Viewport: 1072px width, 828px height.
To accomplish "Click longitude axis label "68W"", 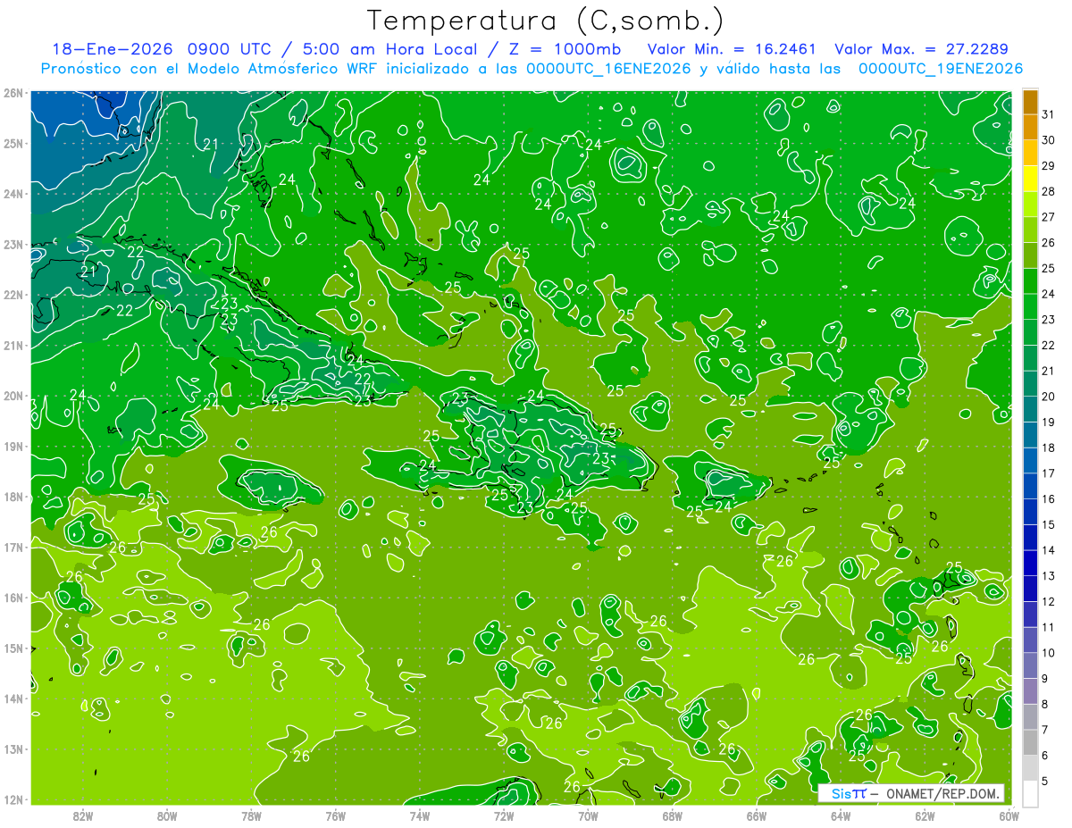I will (672, 816).
